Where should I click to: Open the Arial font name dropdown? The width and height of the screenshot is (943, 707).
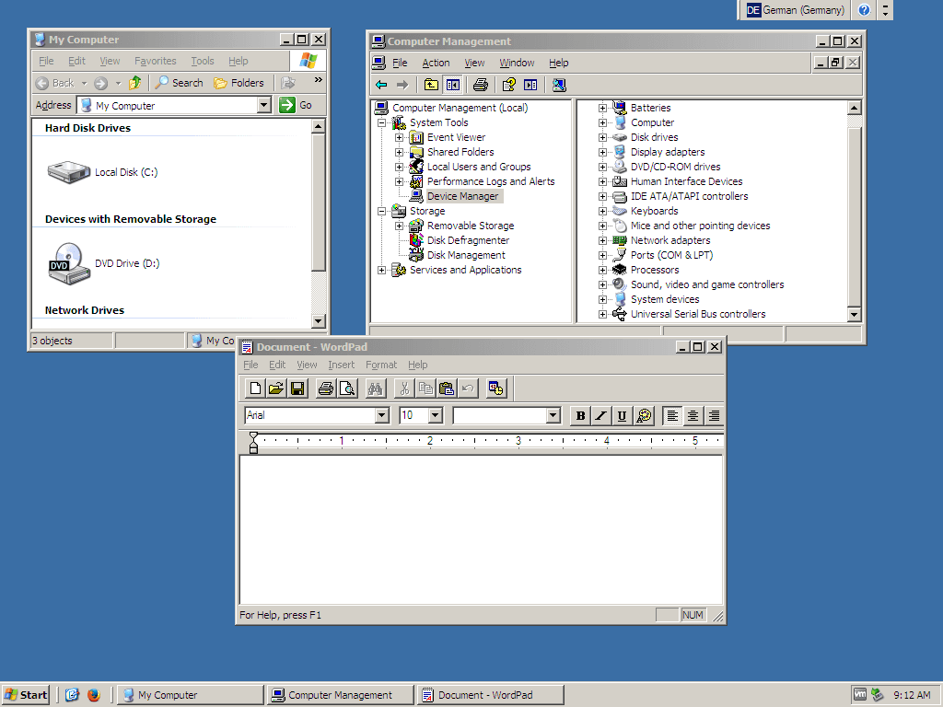tap(382, 415)
